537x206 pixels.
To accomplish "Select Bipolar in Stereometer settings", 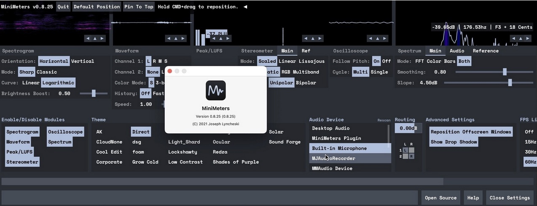I will coord(306,83).
